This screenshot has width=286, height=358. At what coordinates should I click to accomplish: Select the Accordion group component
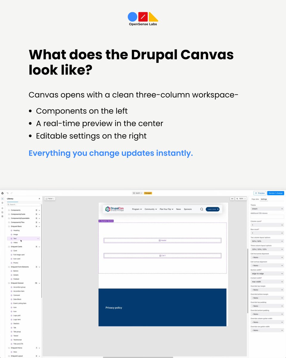click(x=24, y=287)
